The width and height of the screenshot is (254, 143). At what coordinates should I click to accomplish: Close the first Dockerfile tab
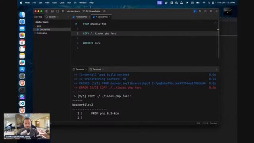89,17
